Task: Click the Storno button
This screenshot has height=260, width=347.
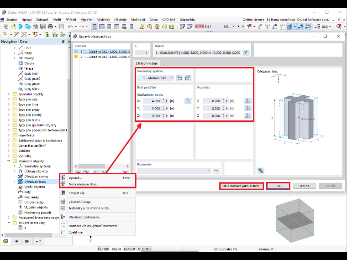Action: tap(304, 186)
